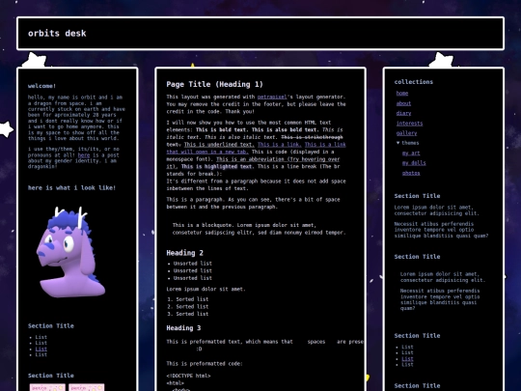Click the "1. Sorted list" item
521x391 pixels.
tap(188, 299)
